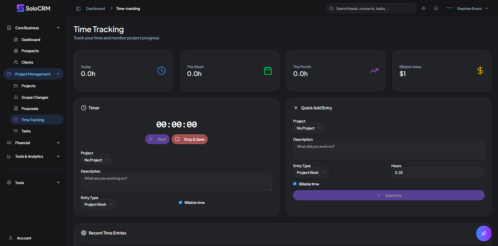Click the clock icon in Today card
This screenshot has width=498, height=246.
tap(161, 71)
